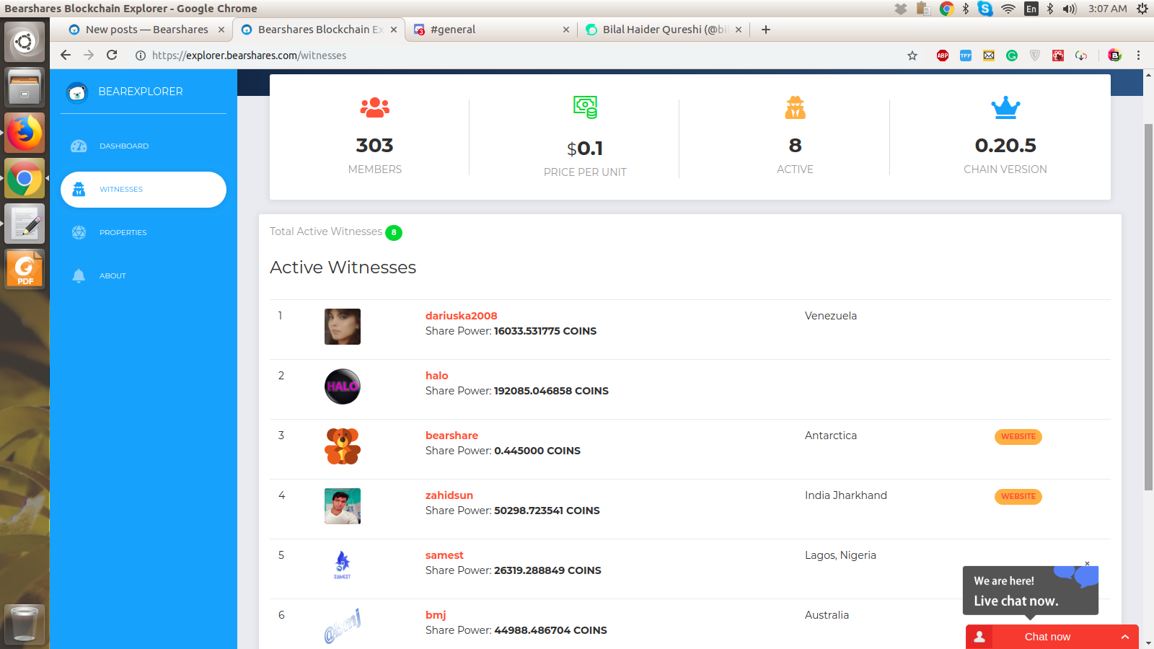Open the Ubuntu dash launcher
The image size is (1154, 649).
25,42
